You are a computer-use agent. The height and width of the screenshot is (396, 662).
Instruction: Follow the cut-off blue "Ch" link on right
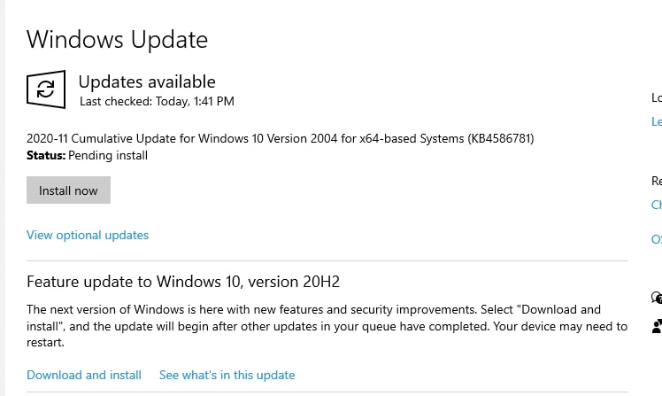657,205
